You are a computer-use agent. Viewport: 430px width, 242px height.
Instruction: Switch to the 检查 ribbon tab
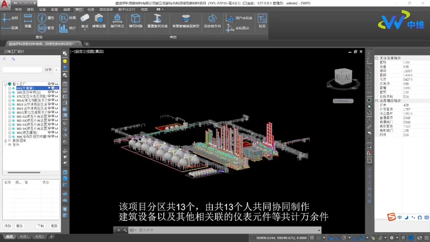(91, 9)
